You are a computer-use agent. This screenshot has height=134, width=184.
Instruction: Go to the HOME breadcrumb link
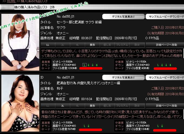pos(11,1)
